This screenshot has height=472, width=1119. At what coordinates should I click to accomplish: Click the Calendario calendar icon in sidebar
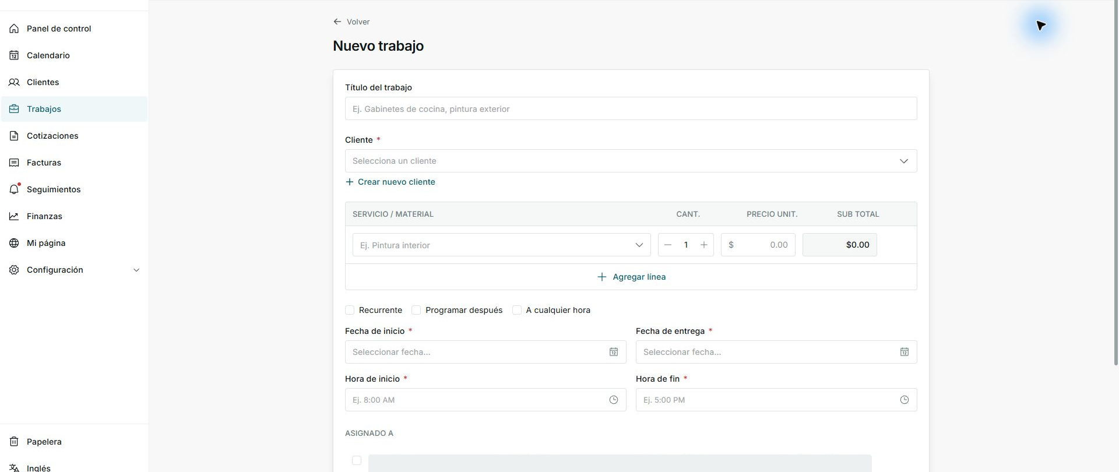[14, 55]
